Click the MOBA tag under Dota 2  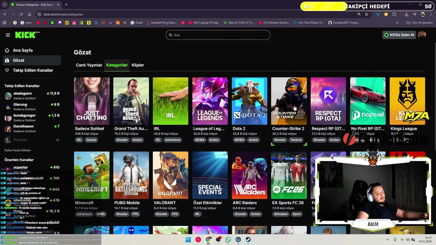pyautogui.click(x=239, y=140)
